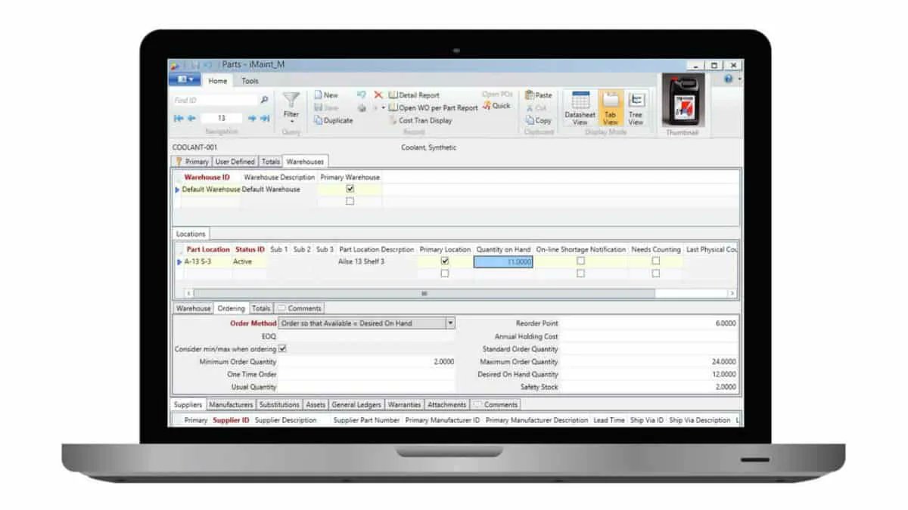
Task: Open the Attachments tab
Action: click(x=446, y=405)
